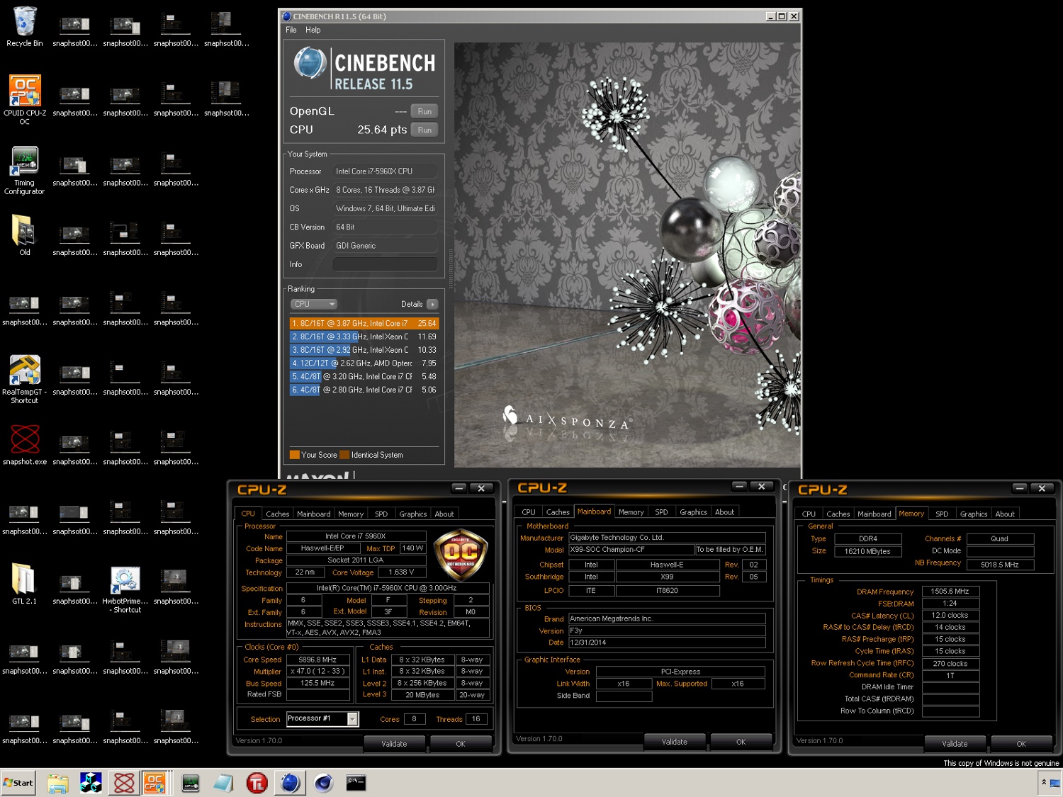Click the Core Voltage value 1.638 V
The height and width of the screenshot is (797, 1063).
401,572
